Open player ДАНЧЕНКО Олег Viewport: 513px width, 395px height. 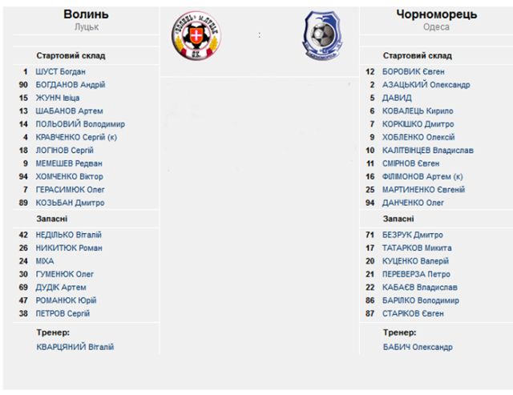pos(414,203)
